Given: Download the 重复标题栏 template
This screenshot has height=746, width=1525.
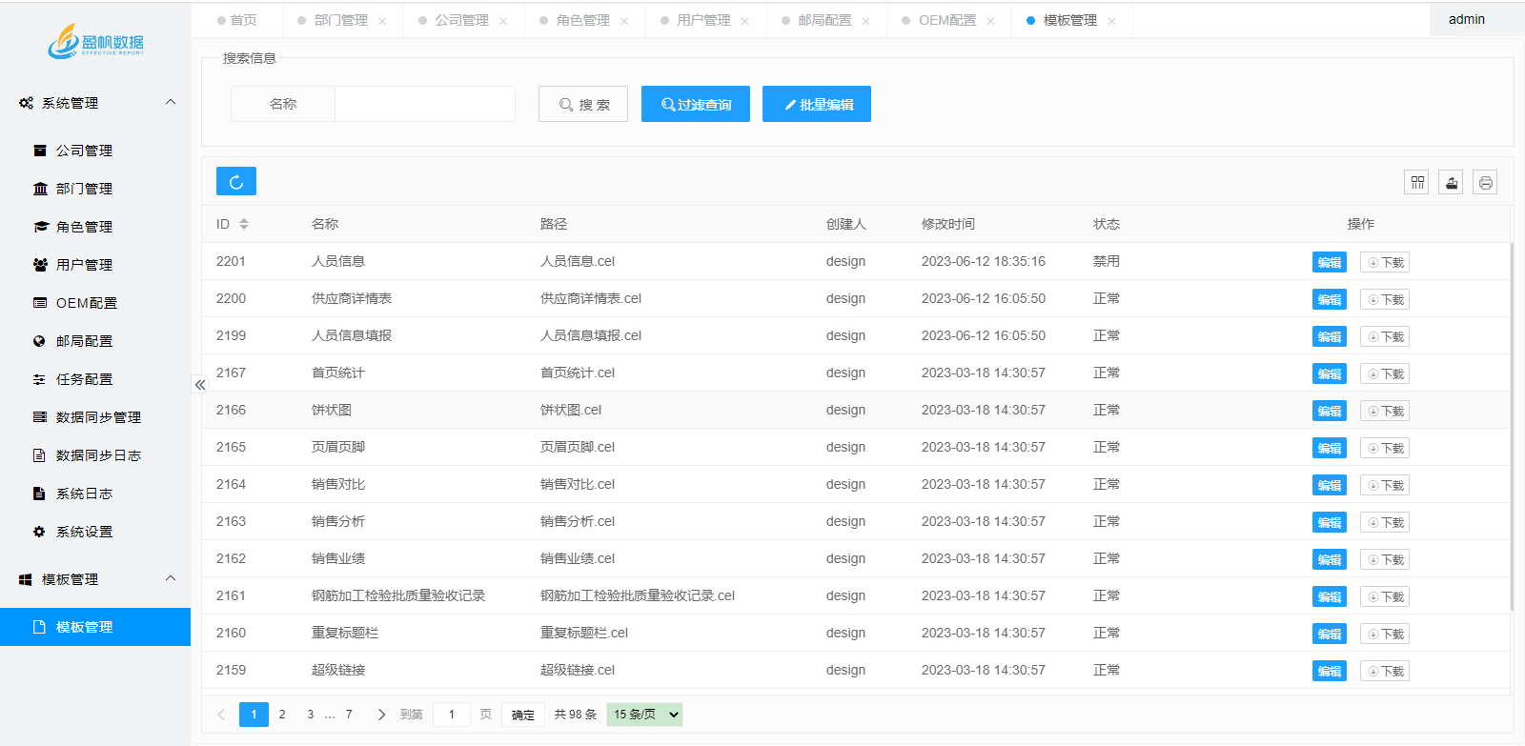Looking at the screenshot, I should click(x=1385, y=634).
